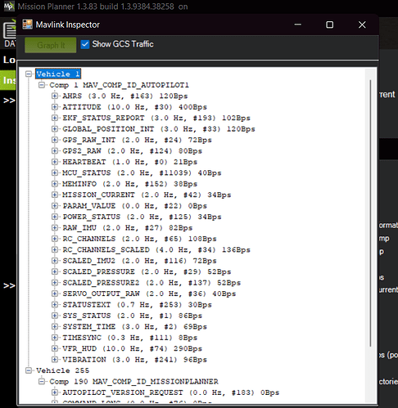Click the vertical scrollbar in message tree

coord(370,213)
